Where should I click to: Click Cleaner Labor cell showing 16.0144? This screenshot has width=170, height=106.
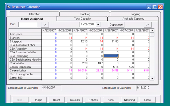pyautogui.click(x=80, y=70)
